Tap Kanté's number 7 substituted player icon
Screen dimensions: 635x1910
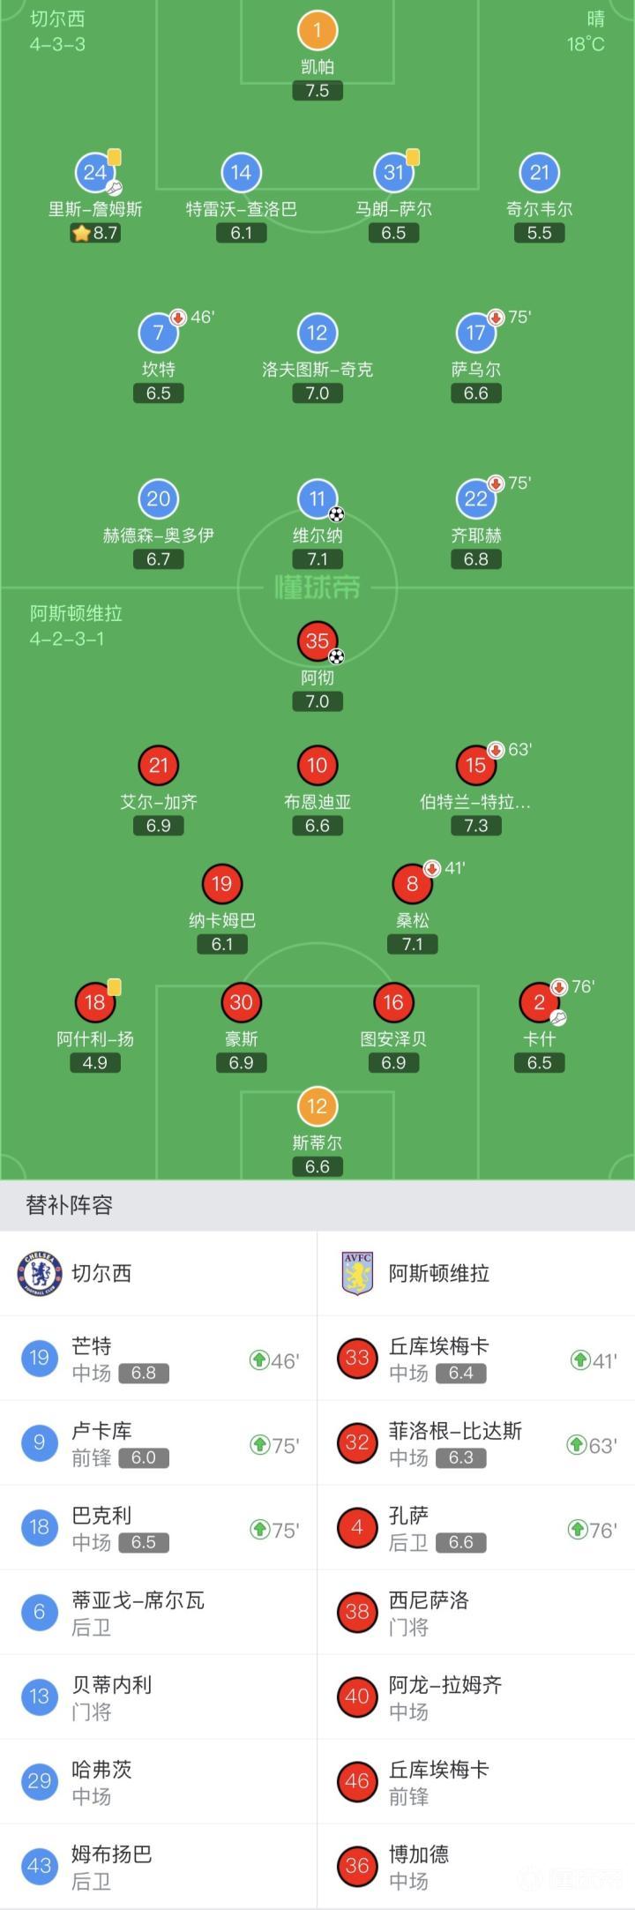159,333
